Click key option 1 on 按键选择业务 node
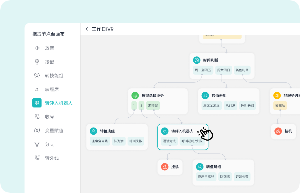This screenshot has width=300, height=193. coord(134,105)
